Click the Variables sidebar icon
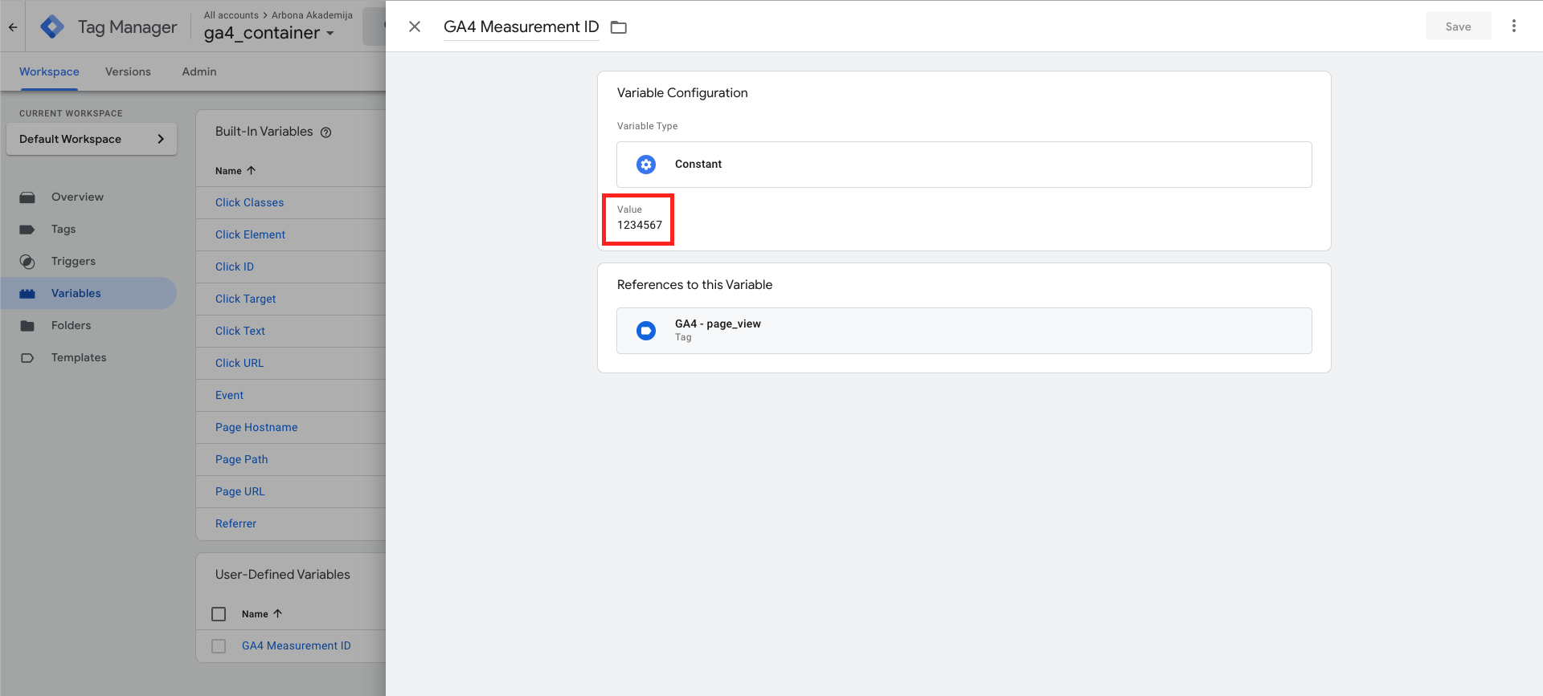The image size is (1543, 696). pos(27,294)
